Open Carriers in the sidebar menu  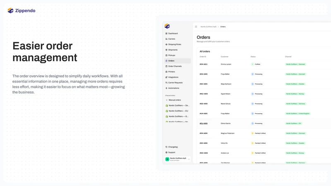[x=172, y=39]
